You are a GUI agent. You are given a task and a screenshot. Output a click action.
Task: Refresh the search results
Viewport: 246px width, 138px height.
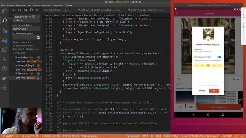click(20, 10)
